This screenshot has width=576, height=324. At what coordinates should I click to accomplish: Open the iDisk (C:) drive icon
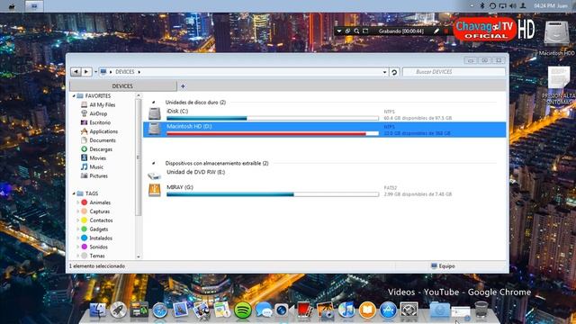point(154,114)
